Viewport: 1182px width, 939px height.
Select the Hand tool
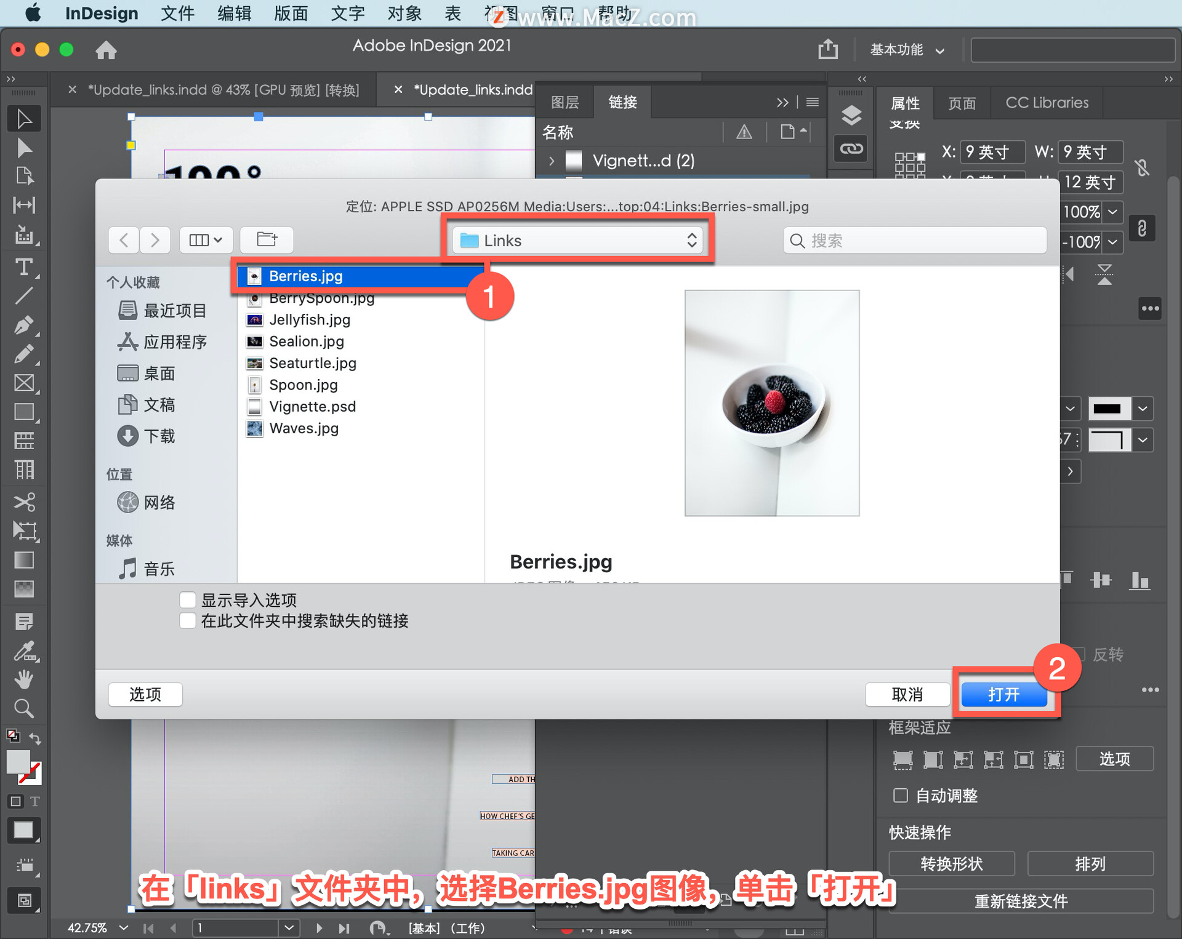click(23, 680)
